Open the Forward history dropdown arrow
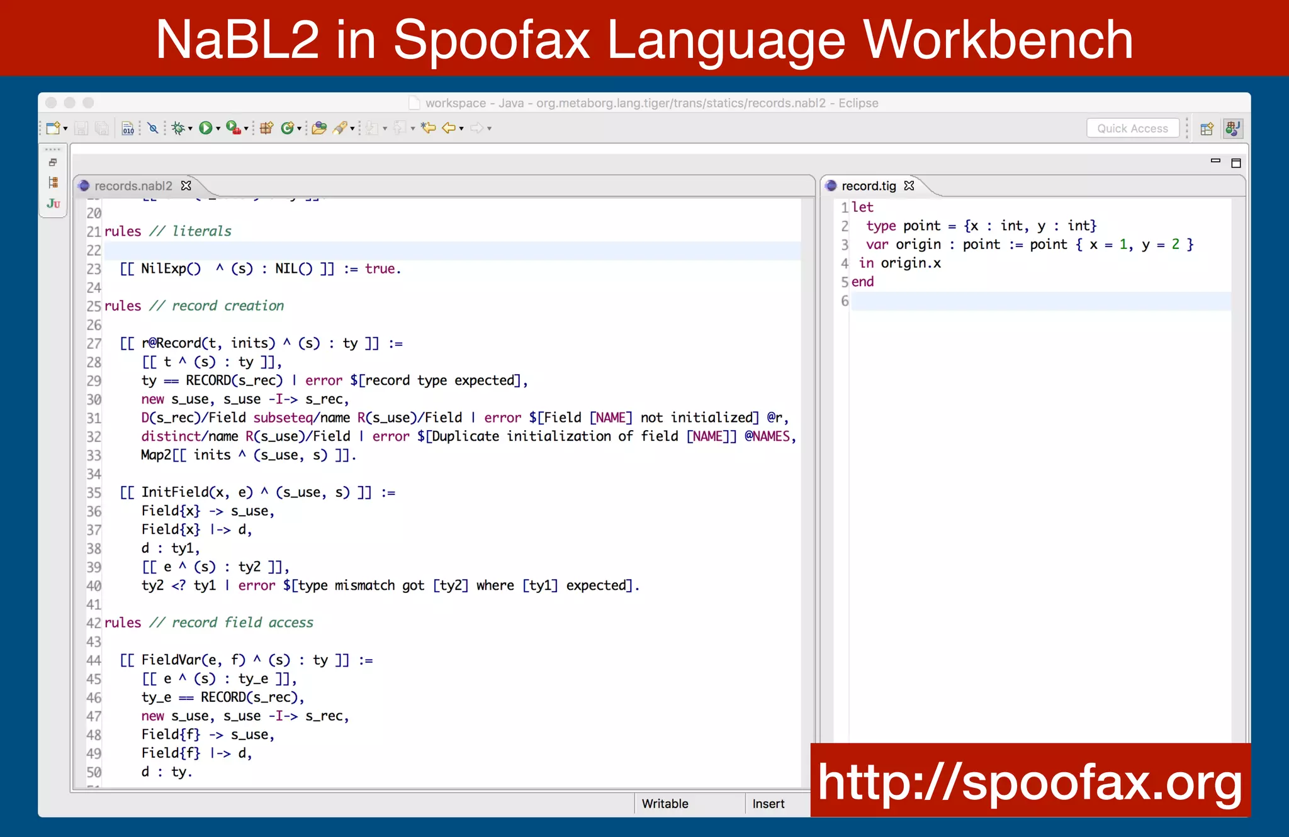The image size is (1289, 837). pos(490,129)
